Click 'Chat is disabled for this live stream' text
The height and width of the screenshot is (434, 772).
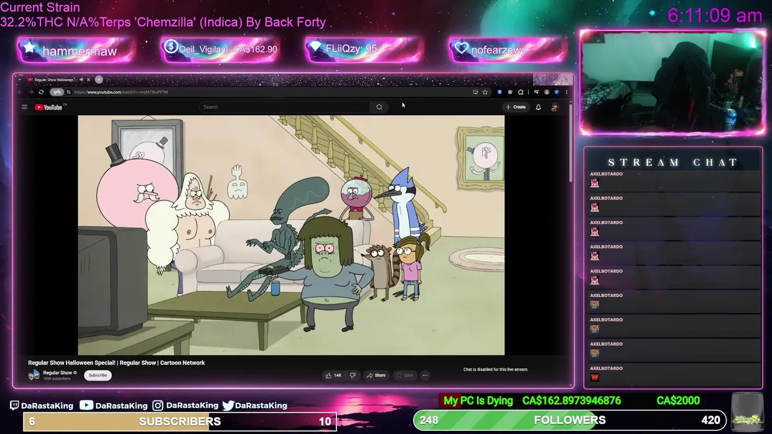[x=495, y=370]
